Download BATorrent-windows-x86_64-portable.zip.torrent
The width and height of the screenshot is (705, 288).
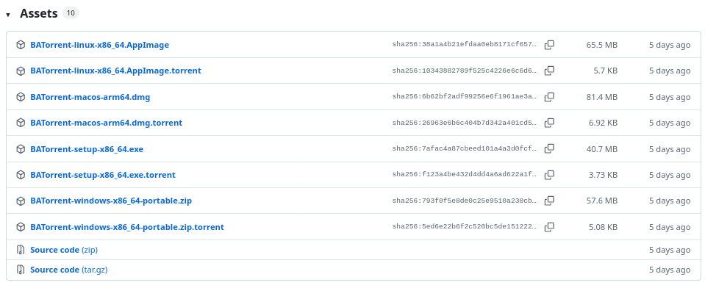tap(126, 227)
